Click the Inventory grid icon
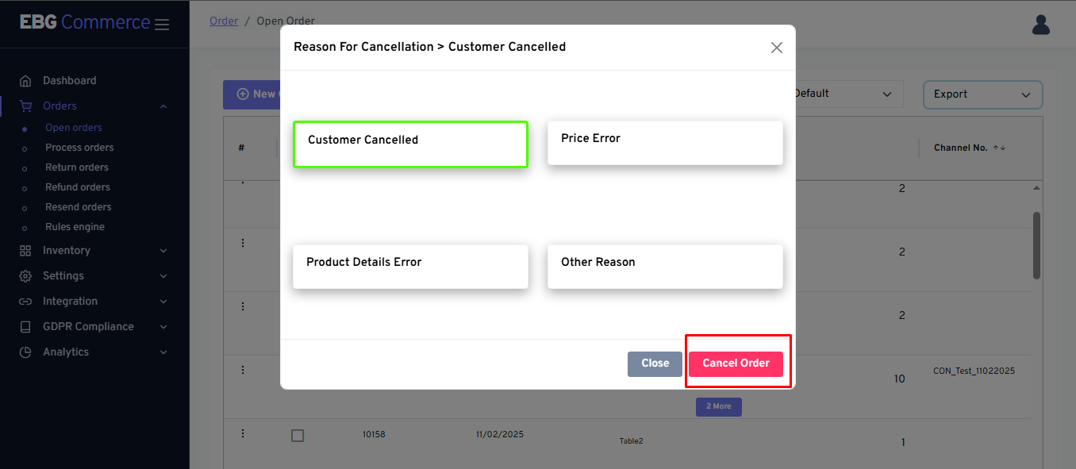 tap(25, 251)
